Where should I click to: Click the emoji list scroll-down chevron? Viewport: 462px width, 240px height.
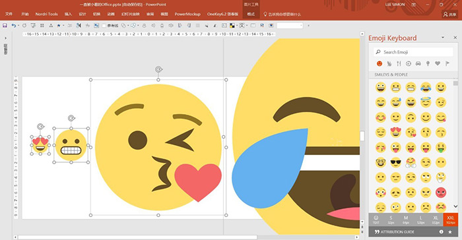click(455, 206)
